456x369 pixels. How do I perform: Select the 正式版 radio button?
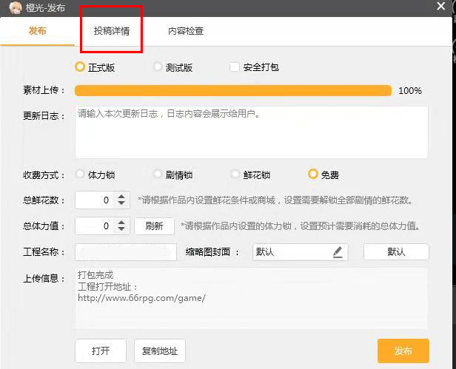(80, 67)
